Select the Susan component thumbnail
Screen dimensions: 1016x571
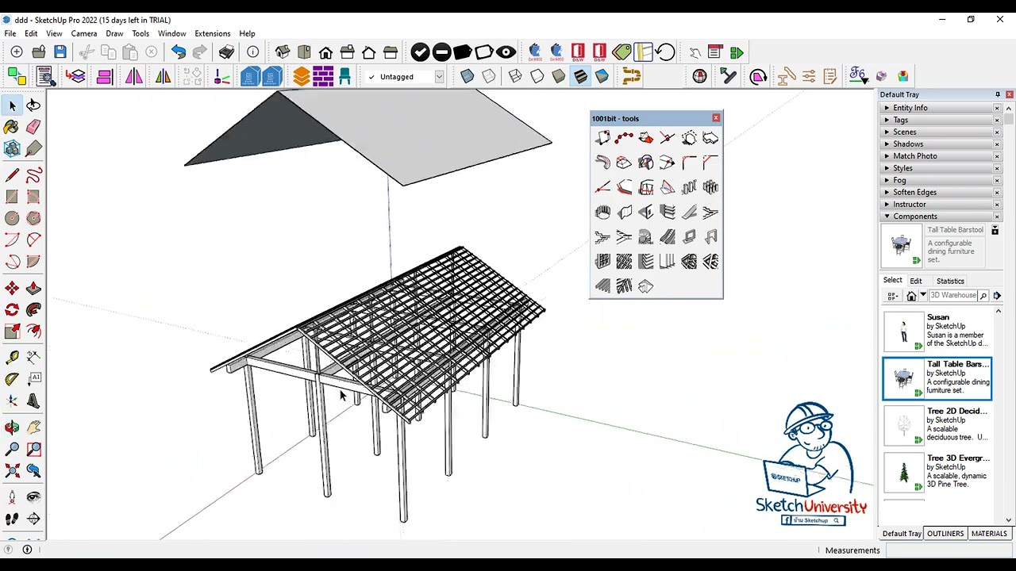[903, 331]
